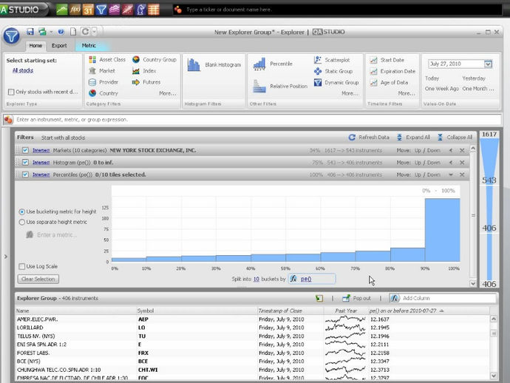Toggle Only stocks with recent data checkbox
The width and height of the screenshot is (510, 383).
point(11,92)
